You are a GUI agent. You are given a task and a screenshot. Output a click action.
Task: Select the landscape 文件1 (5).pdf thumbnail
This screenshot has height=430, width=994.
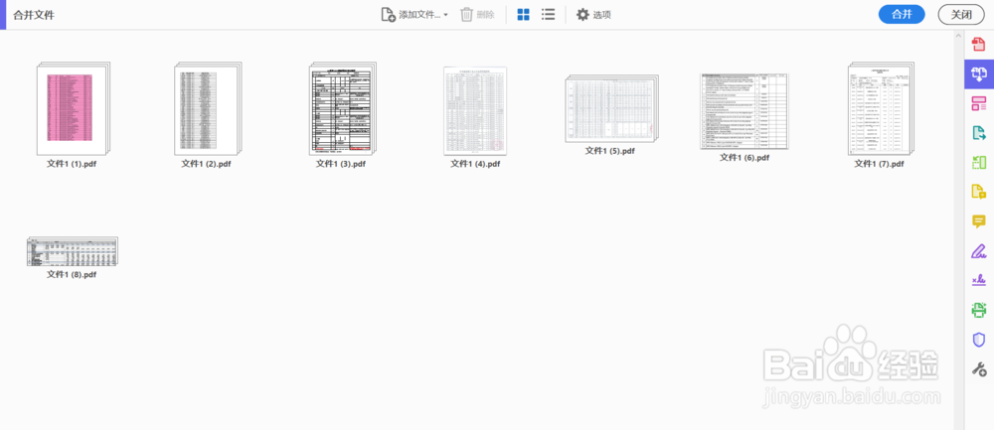611,108
